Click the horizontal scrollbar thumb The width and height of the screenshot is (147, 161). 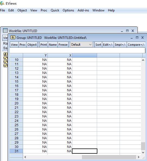[109, 157]
